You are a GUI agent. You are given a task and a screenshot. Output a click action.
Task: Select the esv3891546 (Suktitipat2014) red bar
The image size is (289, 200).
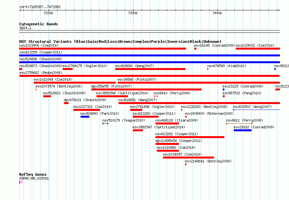point(112,96)
